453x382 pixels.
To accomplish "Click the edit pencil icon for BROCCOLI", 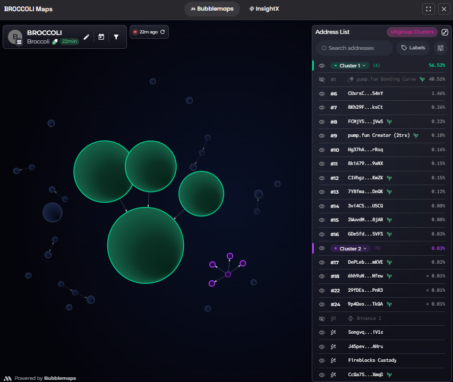I will coord(86,37).
